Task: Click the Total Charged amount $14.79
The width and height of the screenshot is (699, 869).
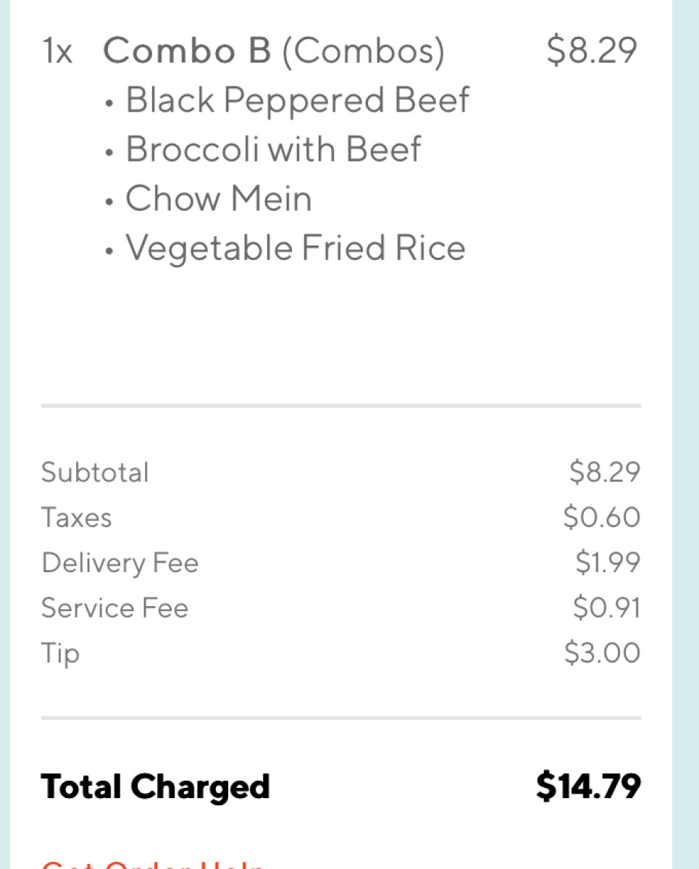Action: pyautogui.click(x=588, y=786)
